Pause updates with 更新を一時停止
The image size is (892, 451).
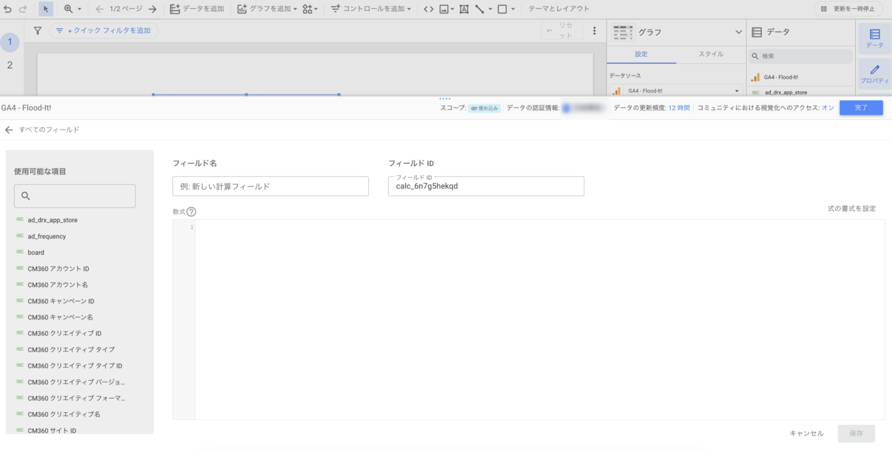click(x=847, y=9)
